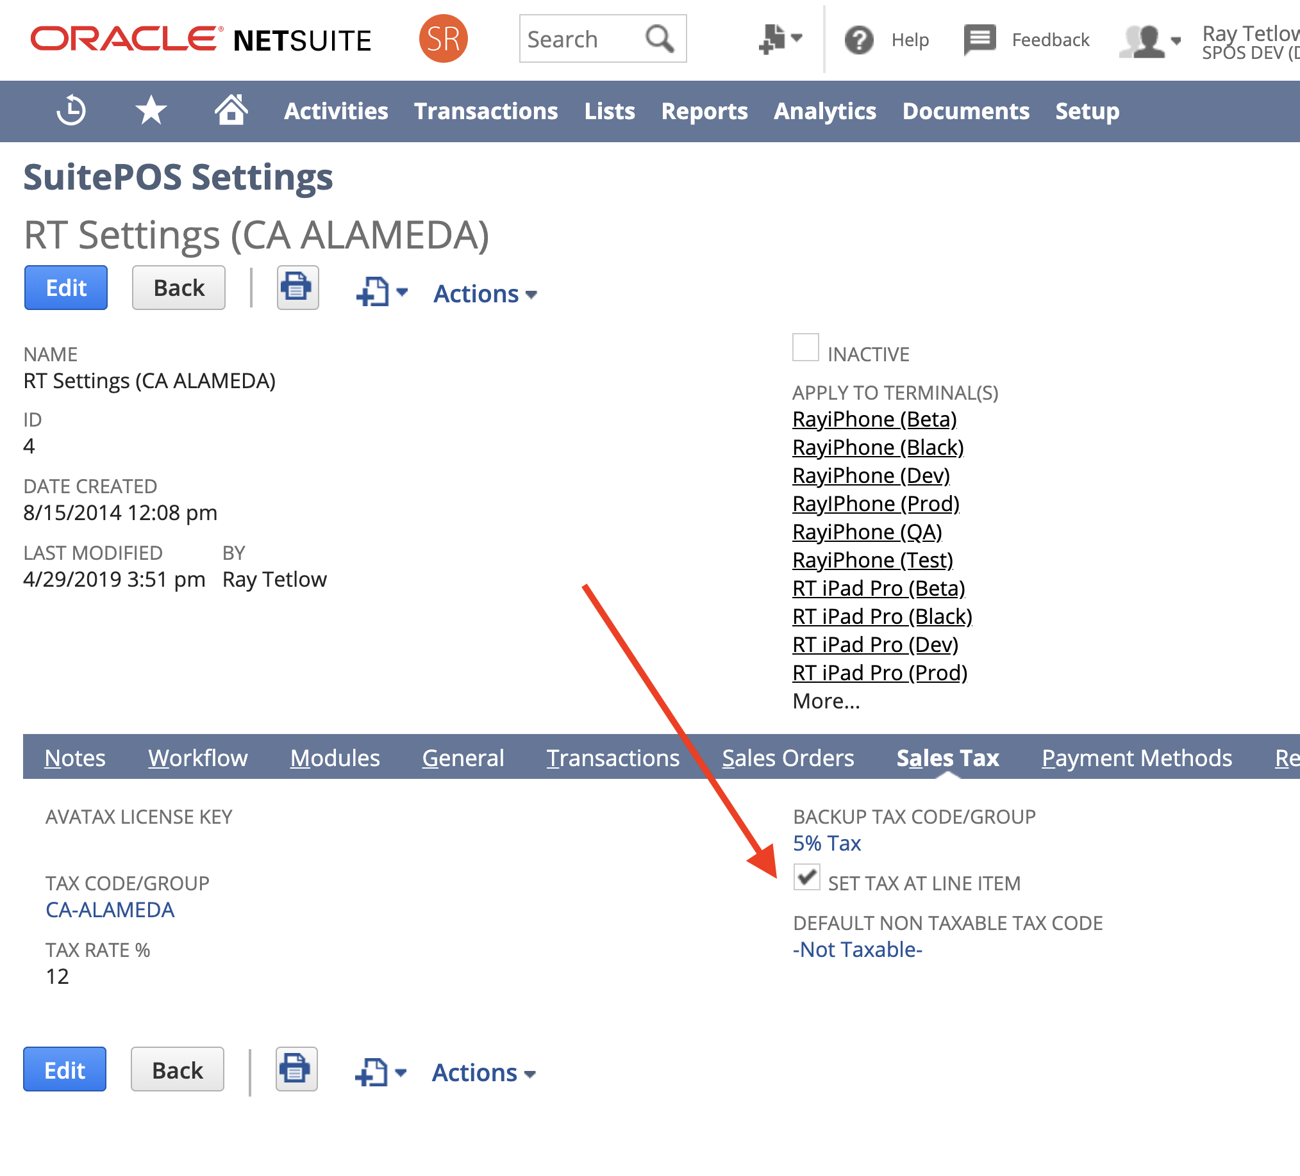This screenshot has width=1300, height=1176.
Task: Open the RT iPad Pro (Beta) terminal link
Action: point(878,589)
